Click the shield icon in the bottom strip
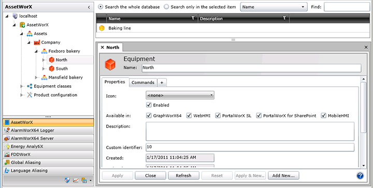The width and height of the screenshot is (373, 188). [x=67, y=181]
